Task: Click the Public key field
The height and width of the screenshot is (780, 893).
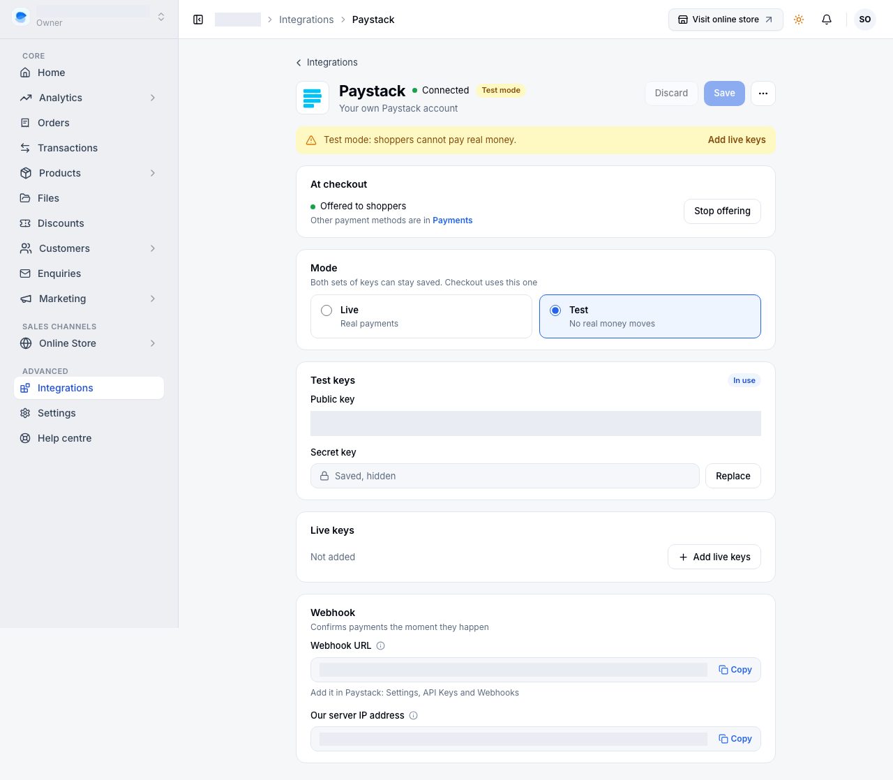Action: pyautogui.click(x=536, y=423)
